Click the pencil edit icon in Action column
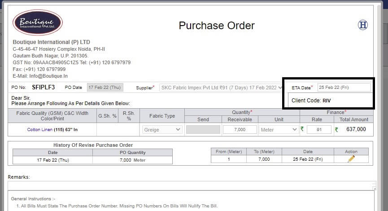 351,159
